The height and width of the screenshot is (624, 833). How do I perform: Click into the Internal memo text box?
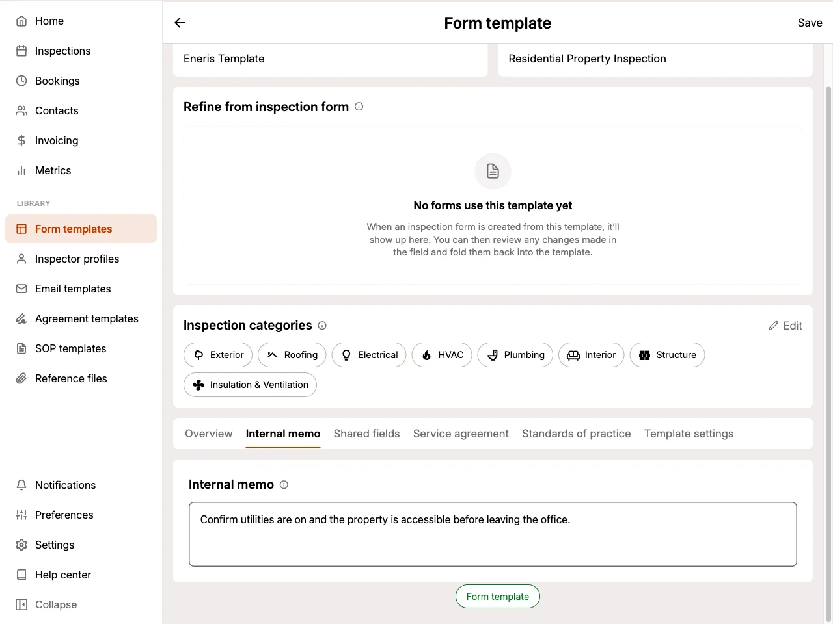[x=493, y=534]
